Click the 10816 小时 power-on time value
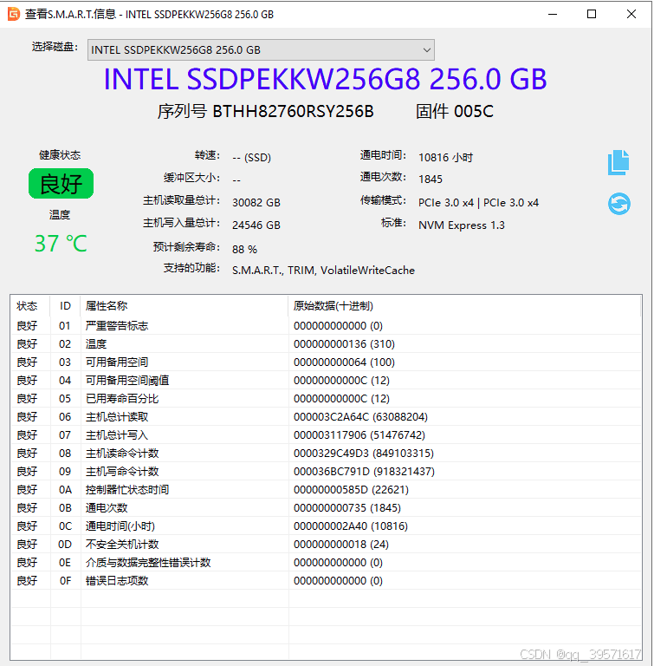This screenshot has height=666, width=654. (445, 158)
